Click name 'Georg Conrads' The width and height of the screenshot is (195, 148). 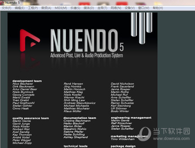click(23, 95)
